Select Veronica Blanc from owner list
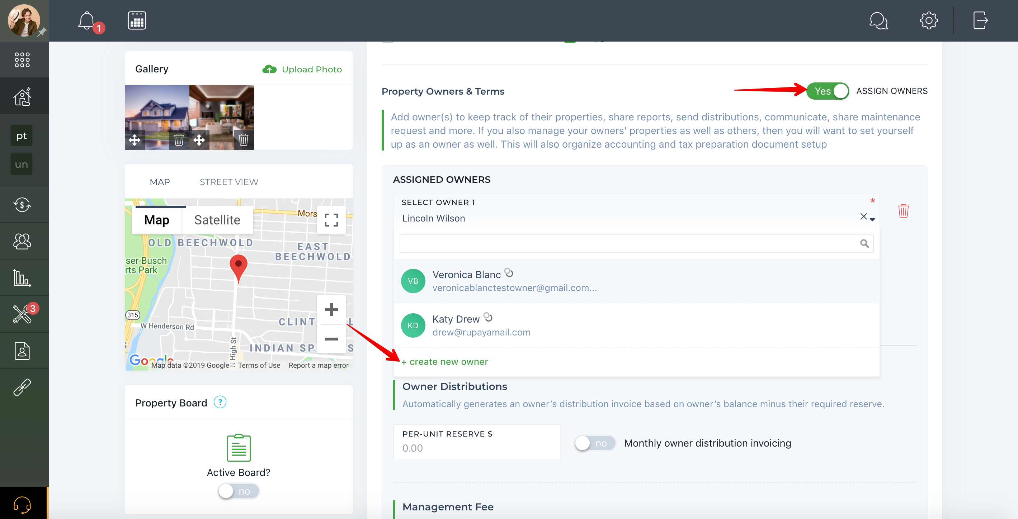1018x519 pixels. (636, 281)
